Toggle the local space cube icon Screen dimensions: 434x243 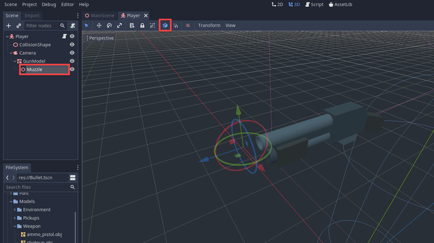click(x=165, y=25)
